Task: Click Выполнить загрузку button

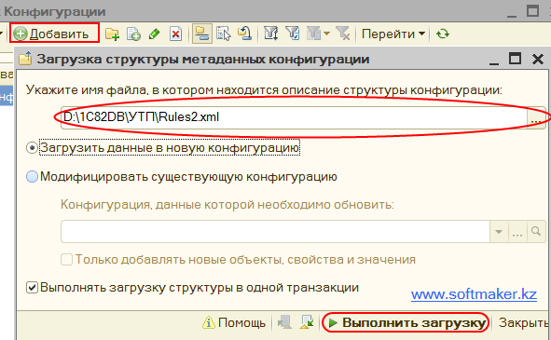Action: click(x=405, y=322)
